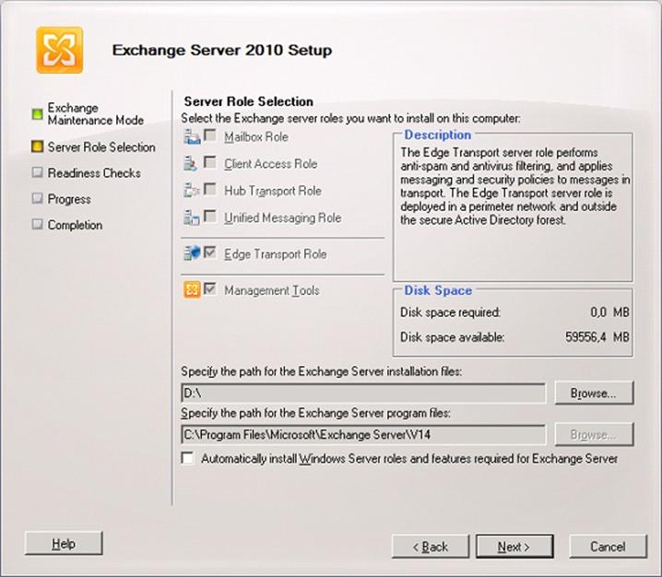
Task: Toggle the Mailbox Role checkbox
Action: pyautogui.click(x=210, y=135)
